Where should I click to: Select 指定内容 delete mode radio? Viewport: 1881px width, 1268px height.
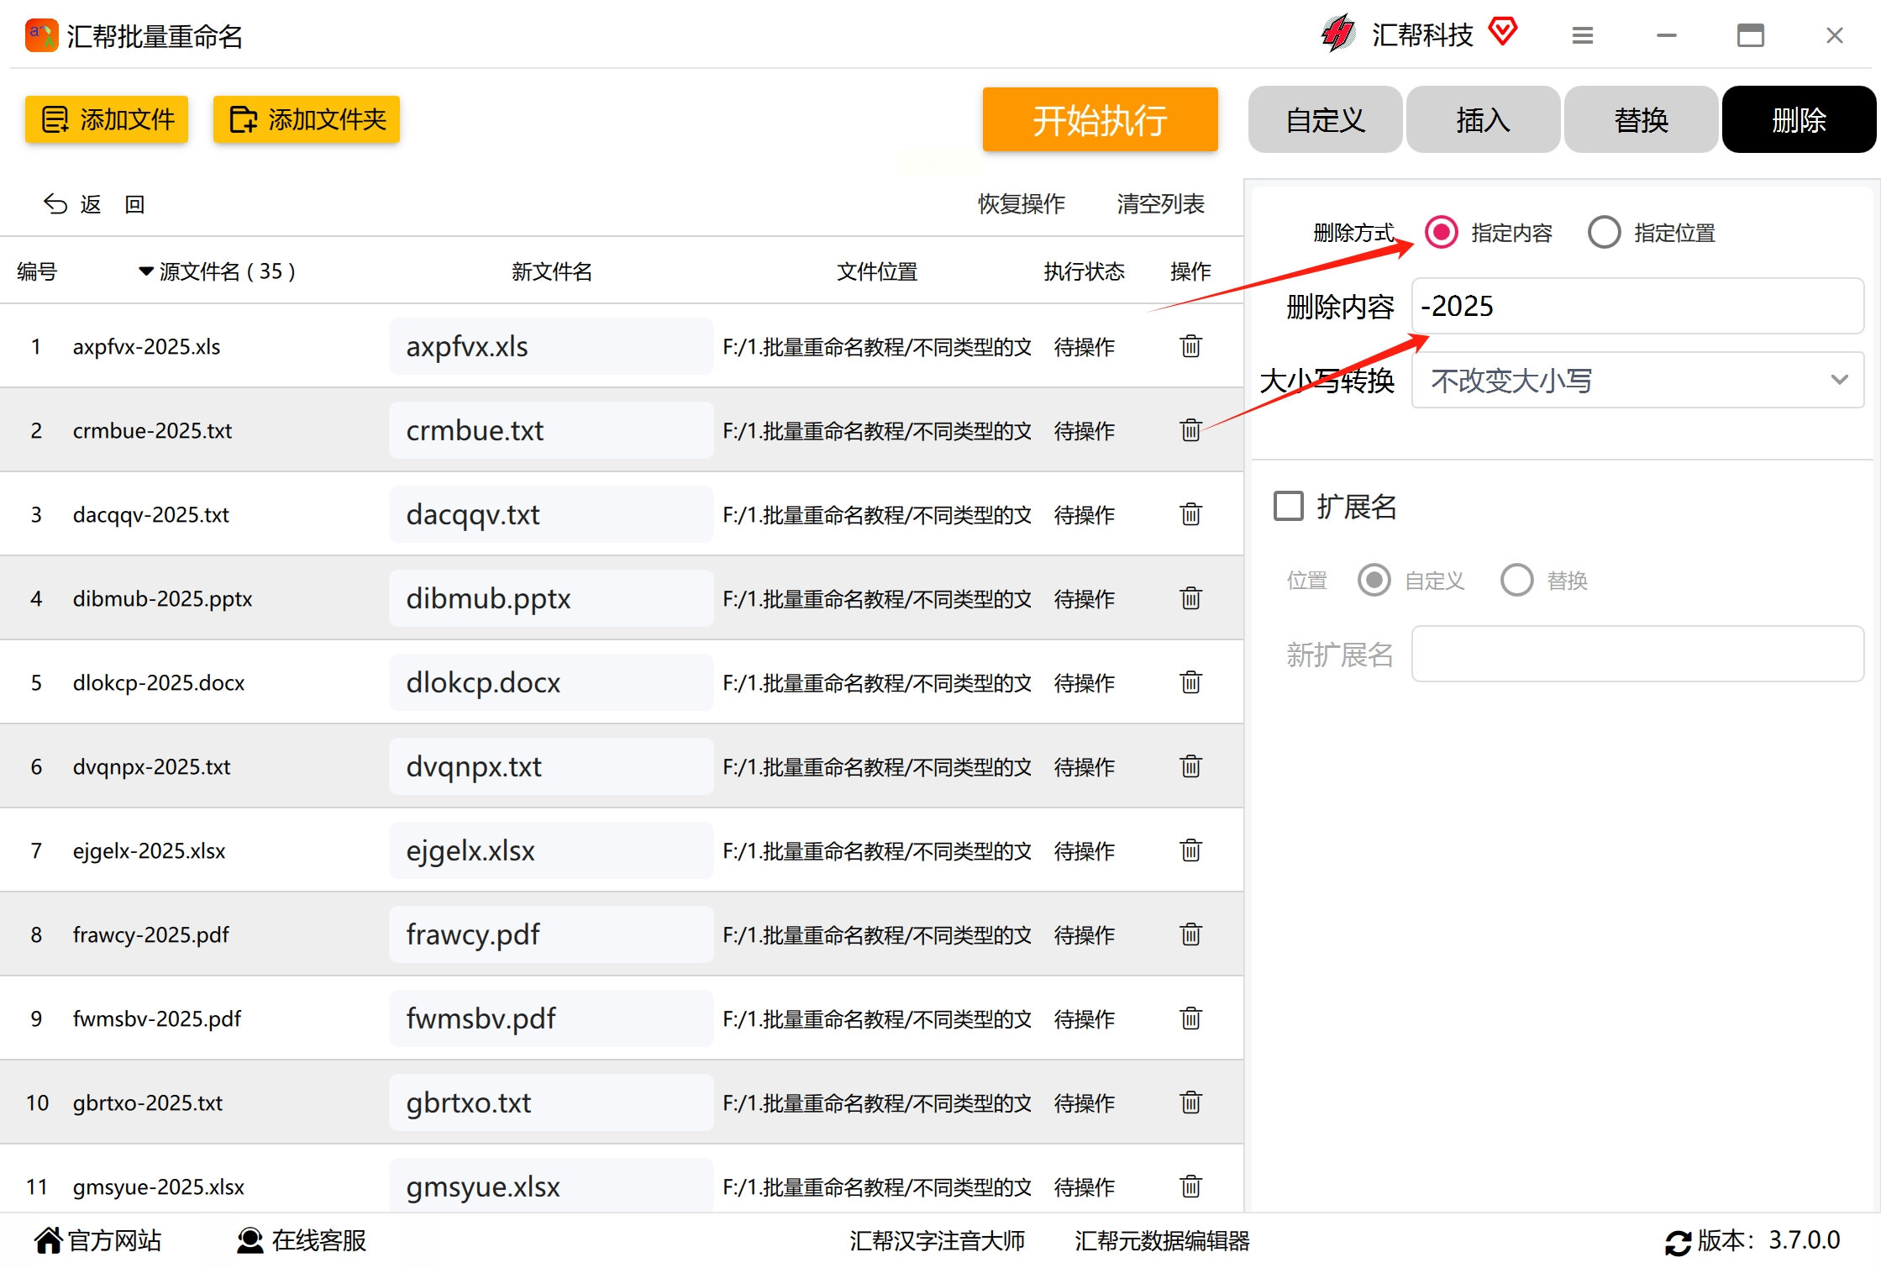pyautogui.click(x=1442, y=232)
